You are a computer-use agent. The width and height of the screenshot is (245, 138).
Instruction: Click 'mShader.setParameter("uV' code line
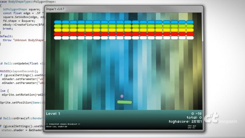pyautogui.click(x=23, y=79)
